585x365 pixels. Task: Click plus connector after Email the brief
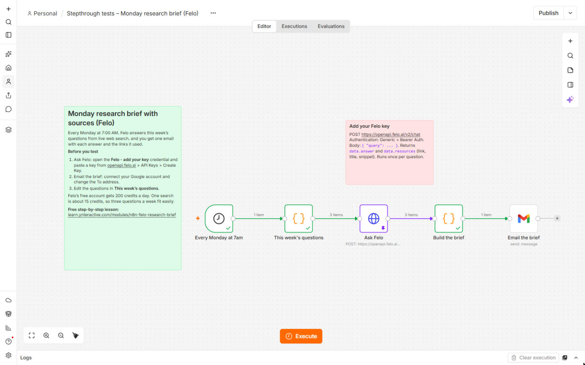(557, 218)
